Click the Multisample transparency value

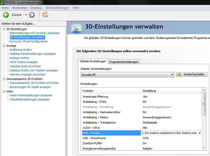(150, 123)
